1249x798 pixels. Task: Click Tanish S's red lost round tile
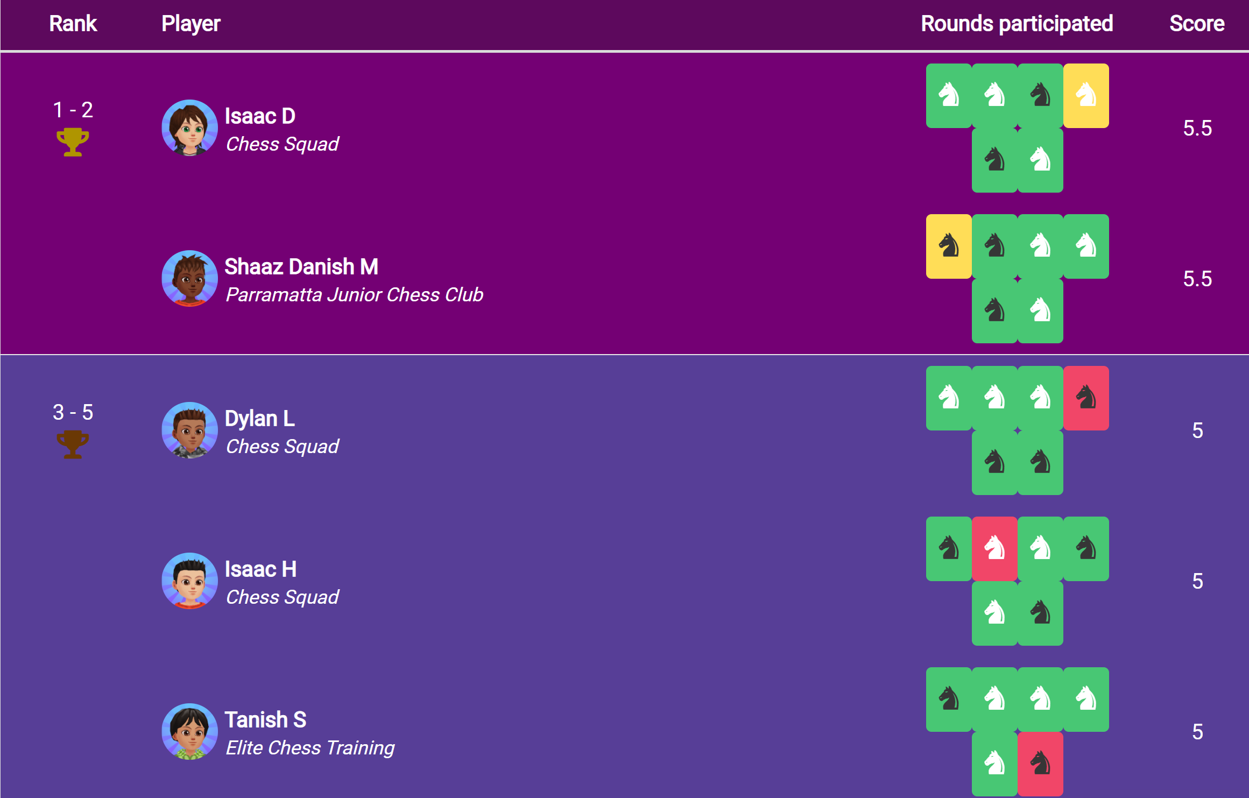[x=1040, y=764]
